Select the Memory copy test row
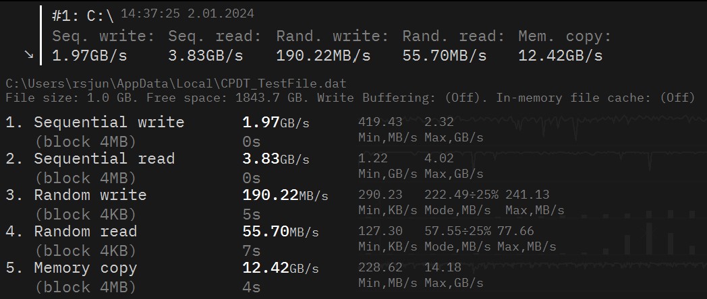This screenshot has width=707, height=299. [x=85, y=268]
